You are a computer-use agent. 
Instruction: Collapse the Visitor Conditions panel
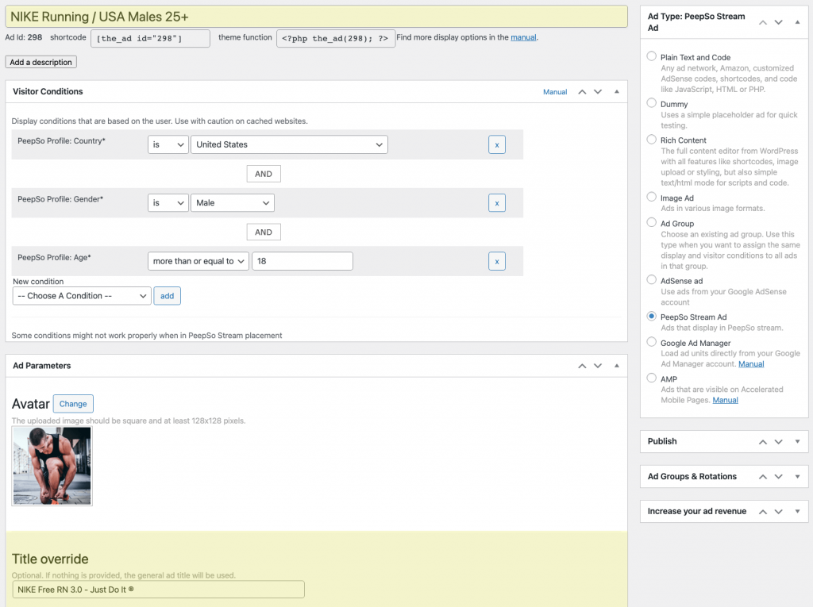[616, 92]
